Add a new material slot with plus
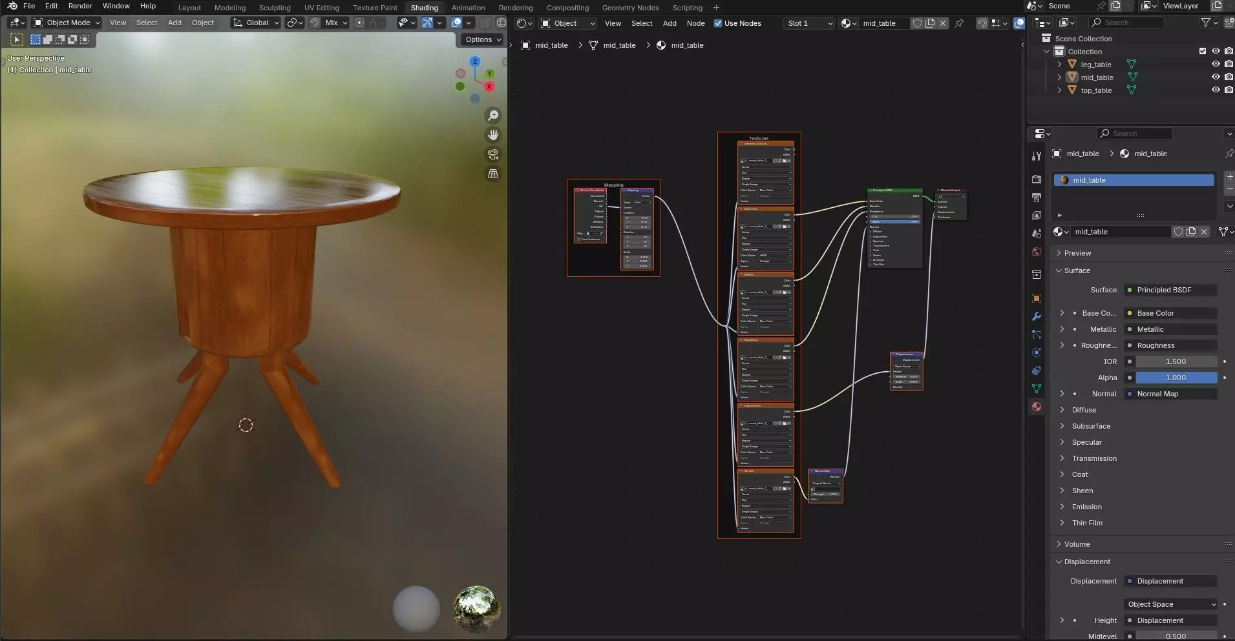 (x=1229, y=176)
